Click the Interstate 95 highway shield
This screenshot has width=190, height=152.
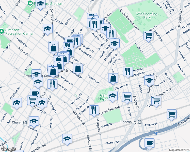point(156,133)
